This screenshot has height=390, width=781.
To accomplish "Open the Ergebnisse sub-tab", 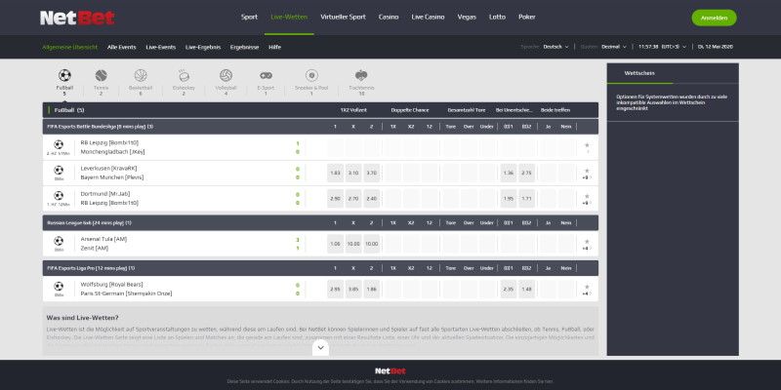I will [x=244, y=47].
